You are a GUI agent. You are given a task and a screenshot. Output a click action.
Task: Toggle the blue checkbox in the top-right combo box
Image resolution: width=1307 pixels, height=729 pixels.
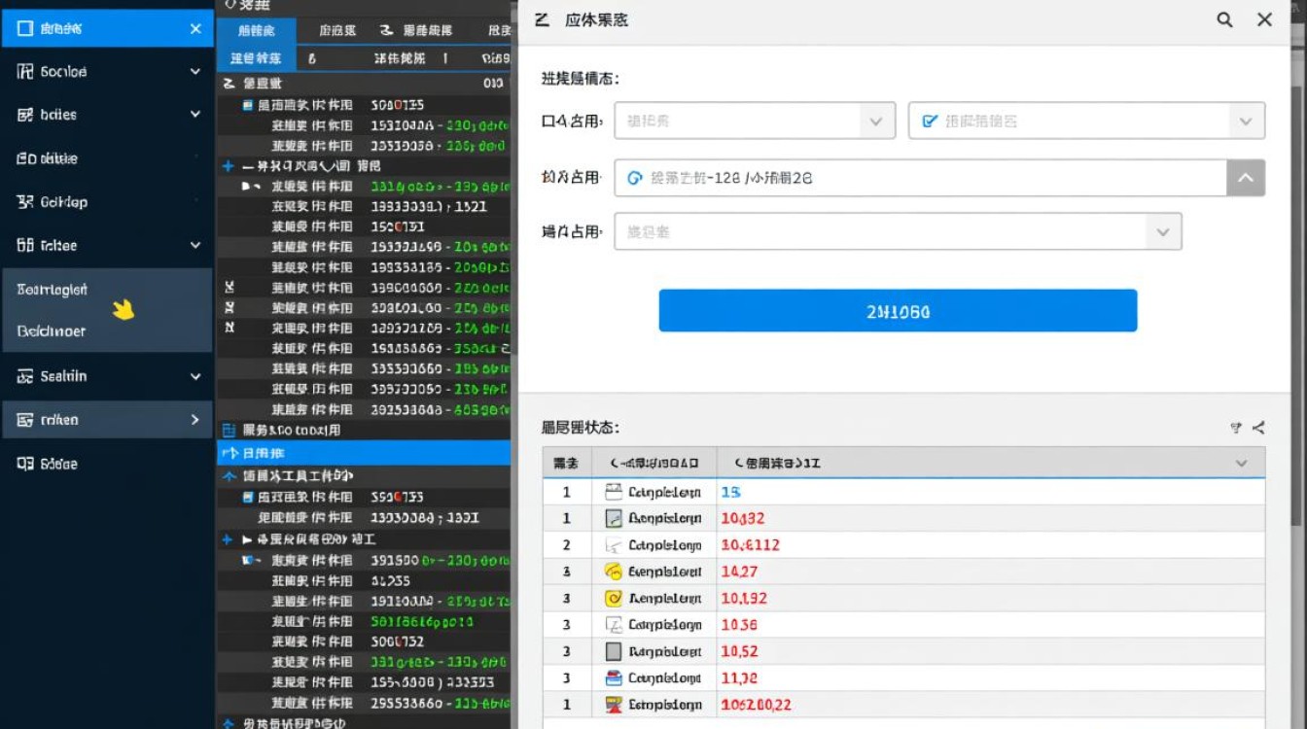point(930,121)
